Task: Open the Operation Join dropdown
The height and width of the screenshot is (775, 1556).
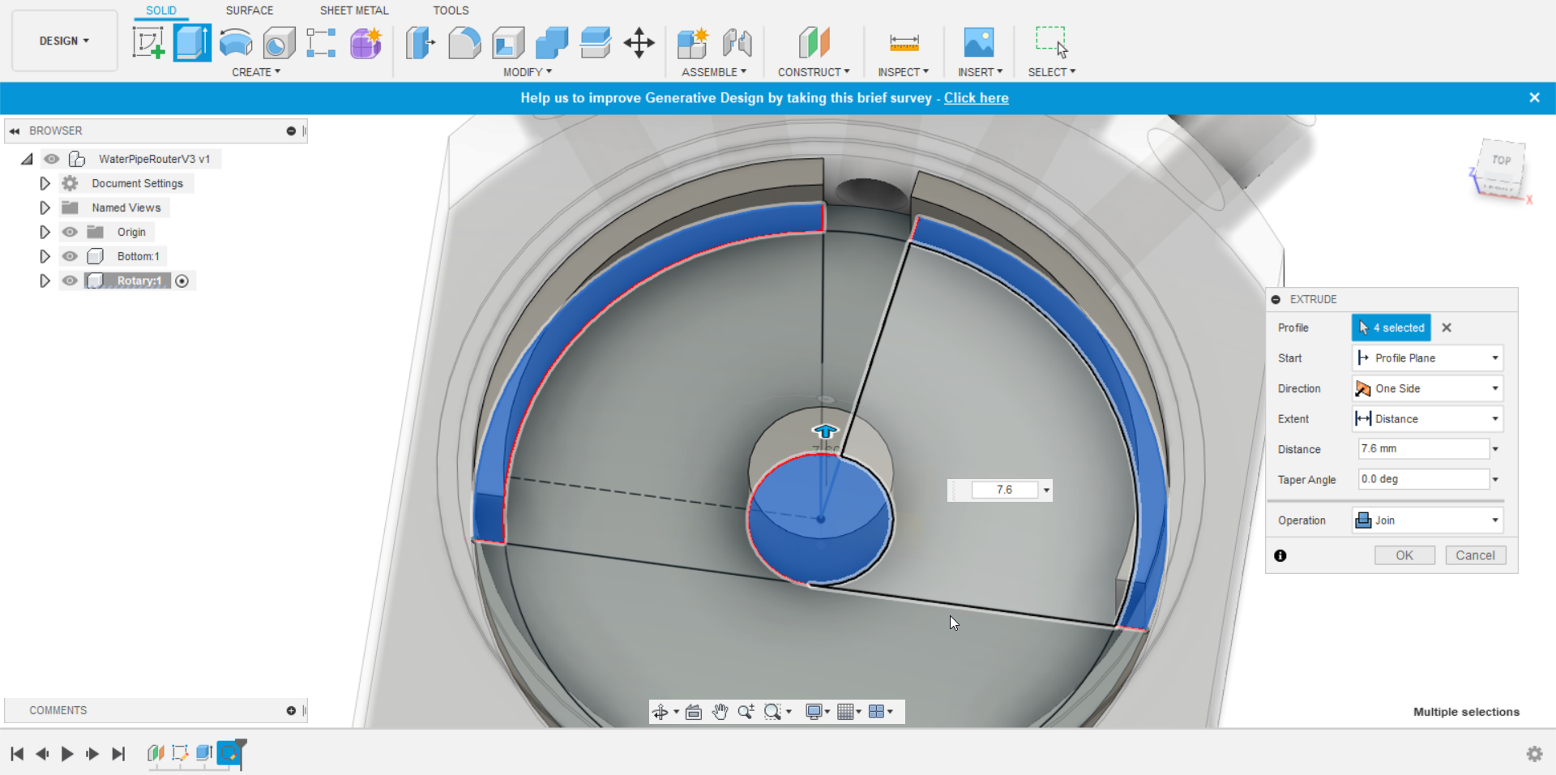Action: 1427,520
